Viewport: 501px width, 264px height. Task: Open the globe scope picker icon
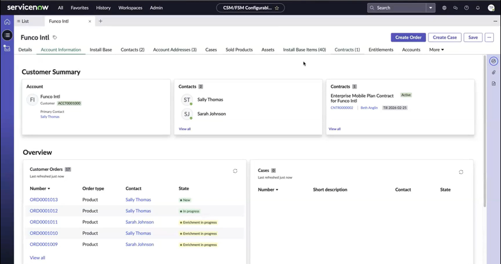[x=444, y=8]
